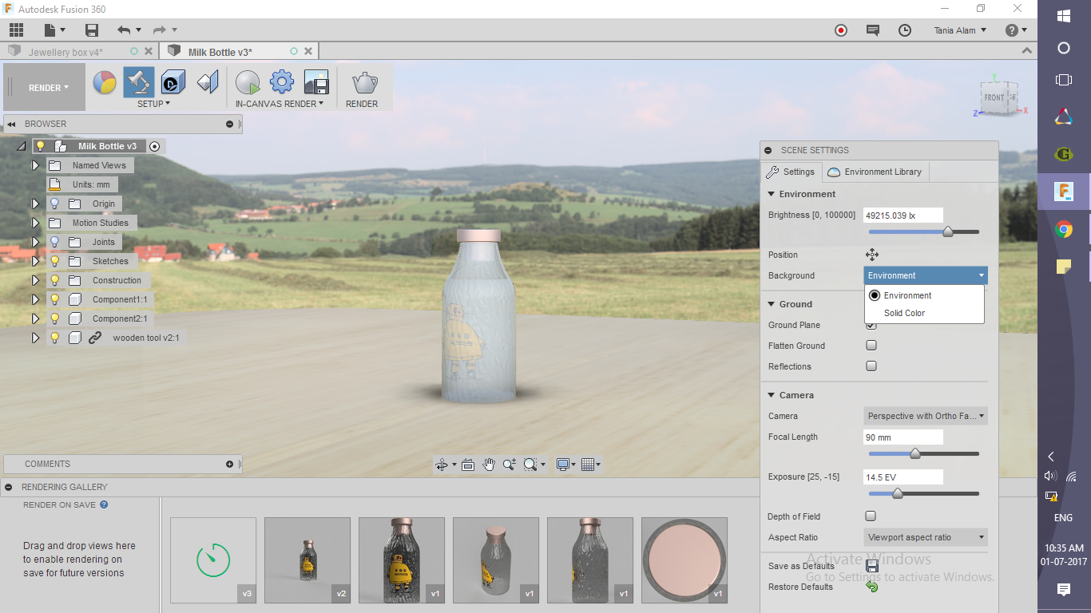This screenshot has width=1091, height=613.
Task: Click the Restore Defaults green arrow
Action: point(871,587)
